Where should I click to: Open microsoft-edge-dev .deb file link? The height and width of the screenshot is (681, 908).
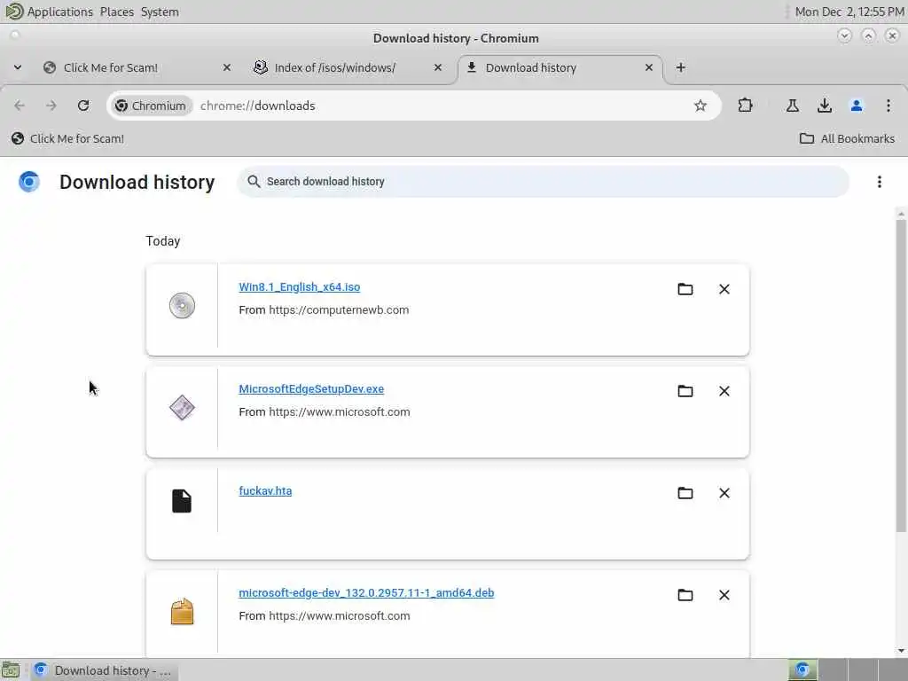click(366, 593)
